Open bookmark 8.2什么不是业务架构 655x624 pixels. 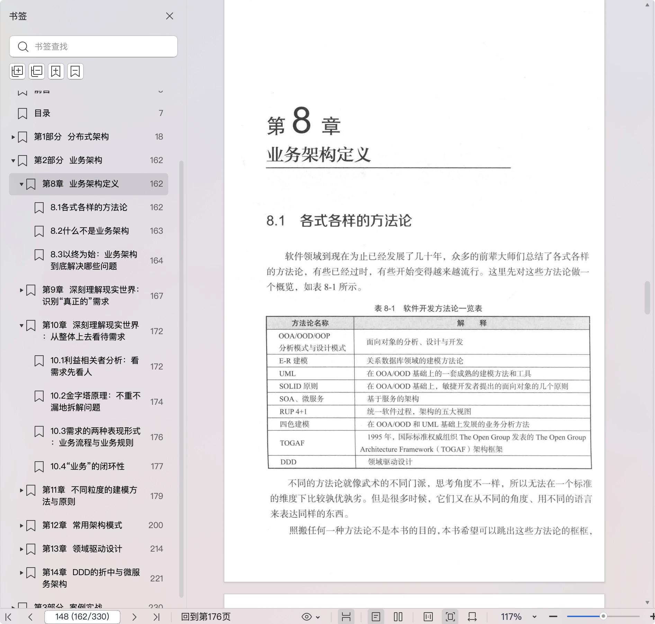89,231
